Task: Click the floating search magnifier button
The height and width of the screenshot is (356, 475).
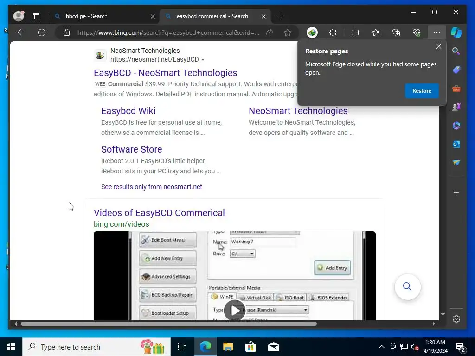Action: point(407,286)
